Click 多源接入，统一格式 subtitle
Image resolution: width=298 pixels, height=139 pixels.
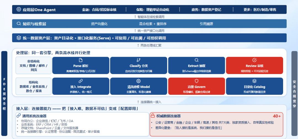[81, 92]
